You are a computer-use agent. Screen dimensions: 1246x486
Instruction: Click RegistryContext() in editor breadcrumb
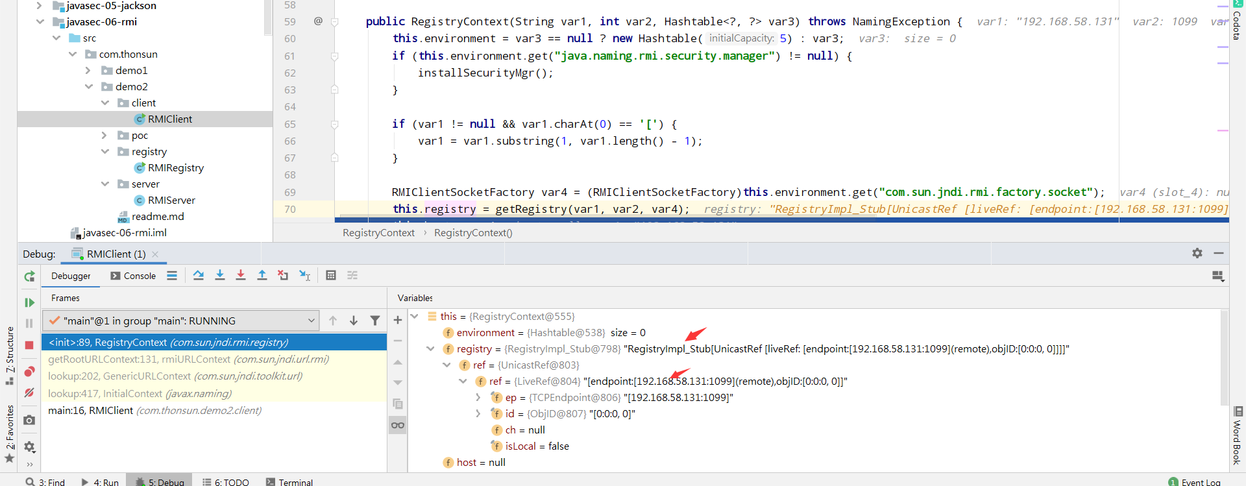(473, 233)
